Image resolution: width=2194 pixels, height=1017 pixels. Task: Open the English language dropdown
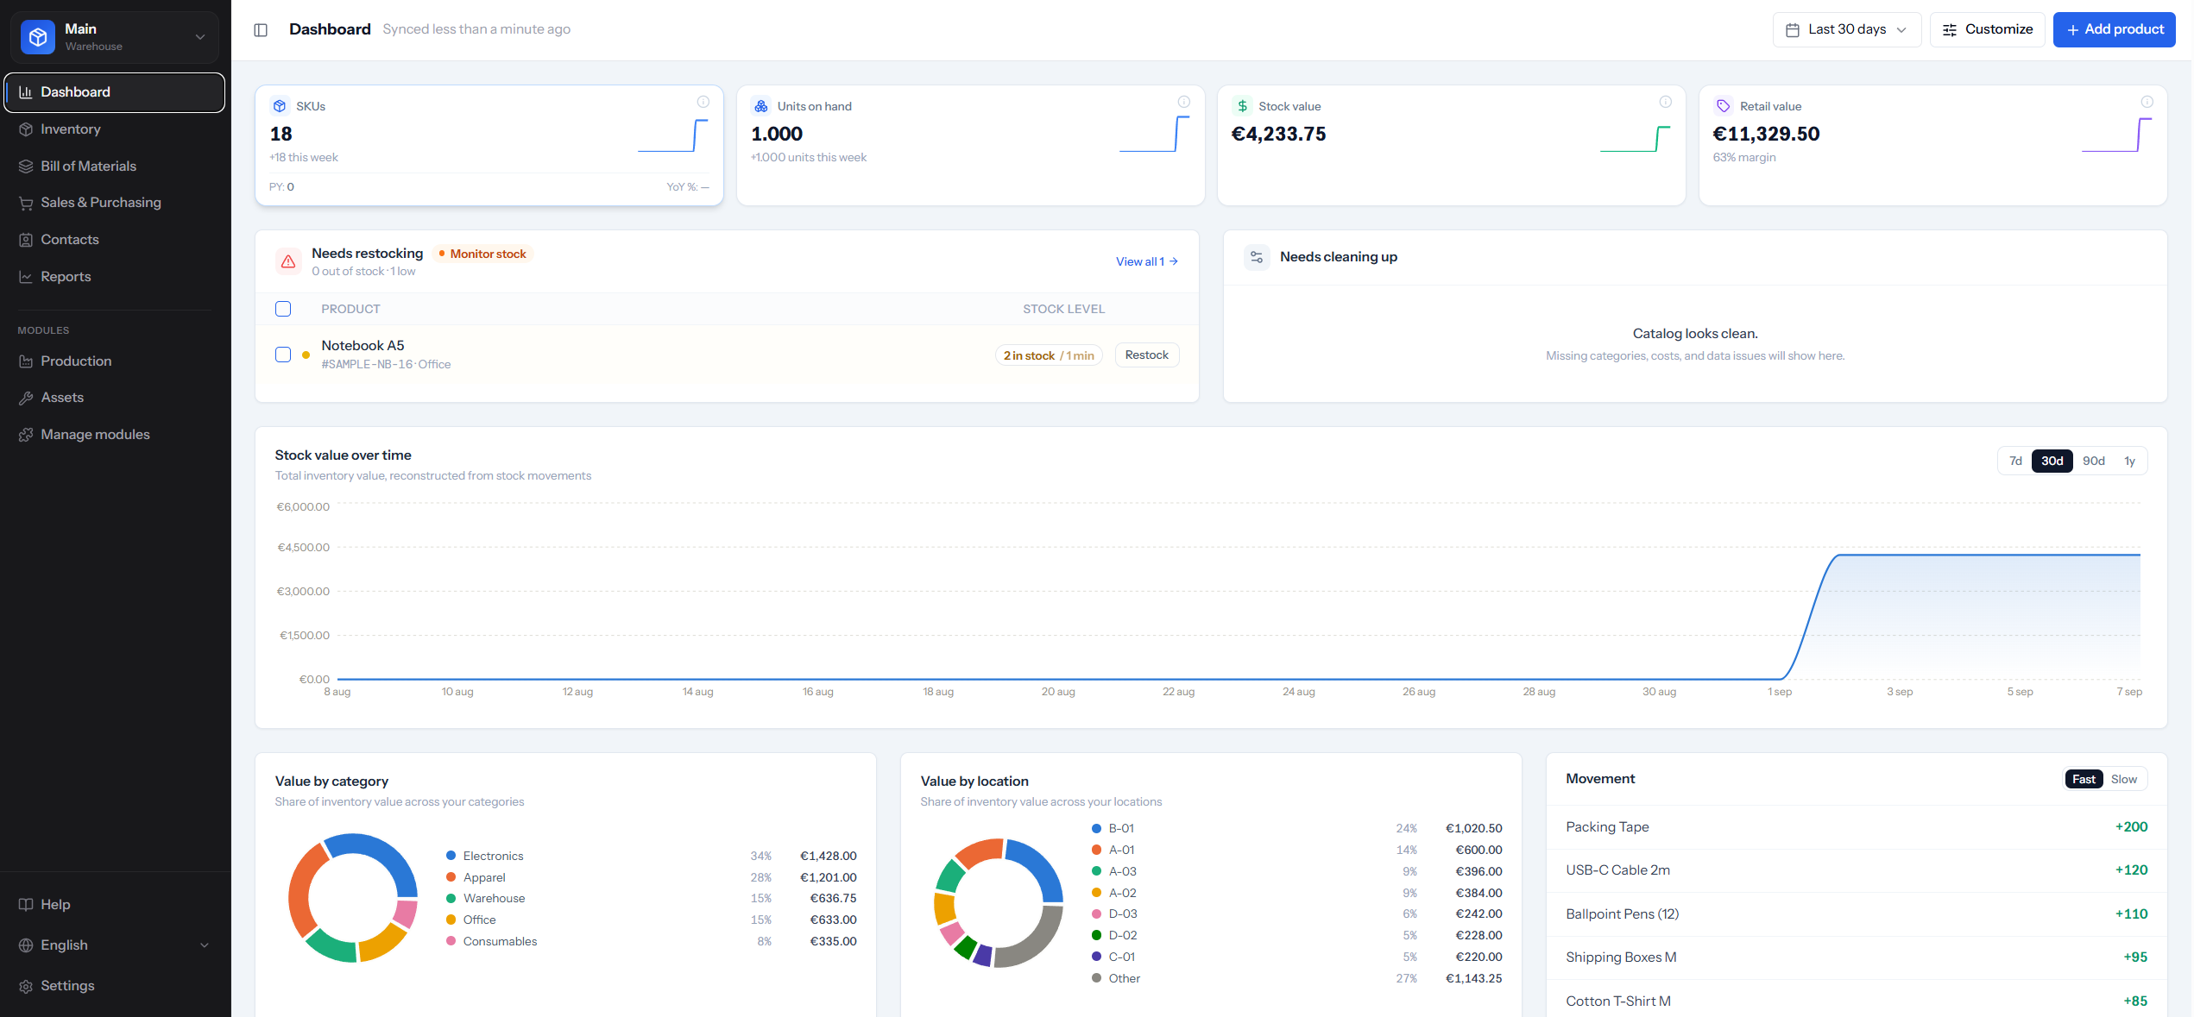pyautogui.click(x=115, y=945)
